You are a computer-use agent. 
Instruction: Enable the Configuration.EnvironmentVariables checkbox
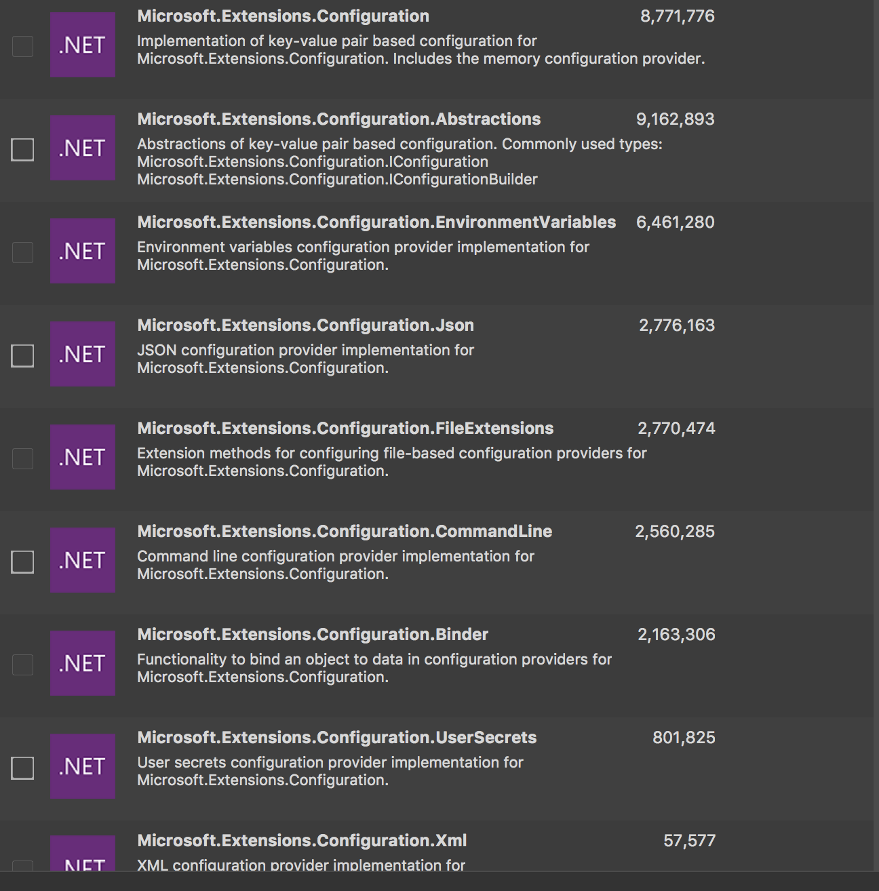pos(22,252)
